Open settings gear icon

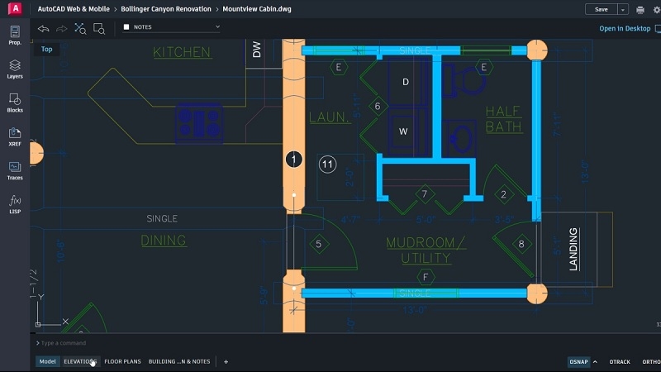657,10
